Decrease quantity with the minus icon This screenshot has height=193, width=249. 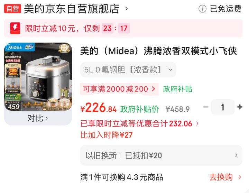[206, 107]
